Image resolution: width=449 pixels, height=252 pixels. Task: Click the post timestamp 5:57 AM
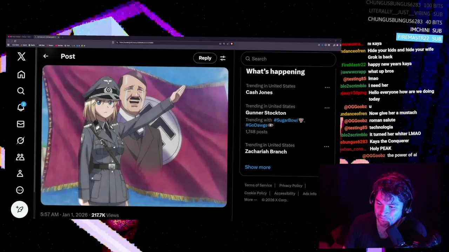point(64,215)
